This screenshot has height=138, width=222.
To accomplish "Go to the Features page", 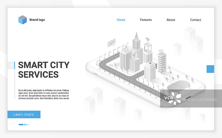I will tap(146, 20).
